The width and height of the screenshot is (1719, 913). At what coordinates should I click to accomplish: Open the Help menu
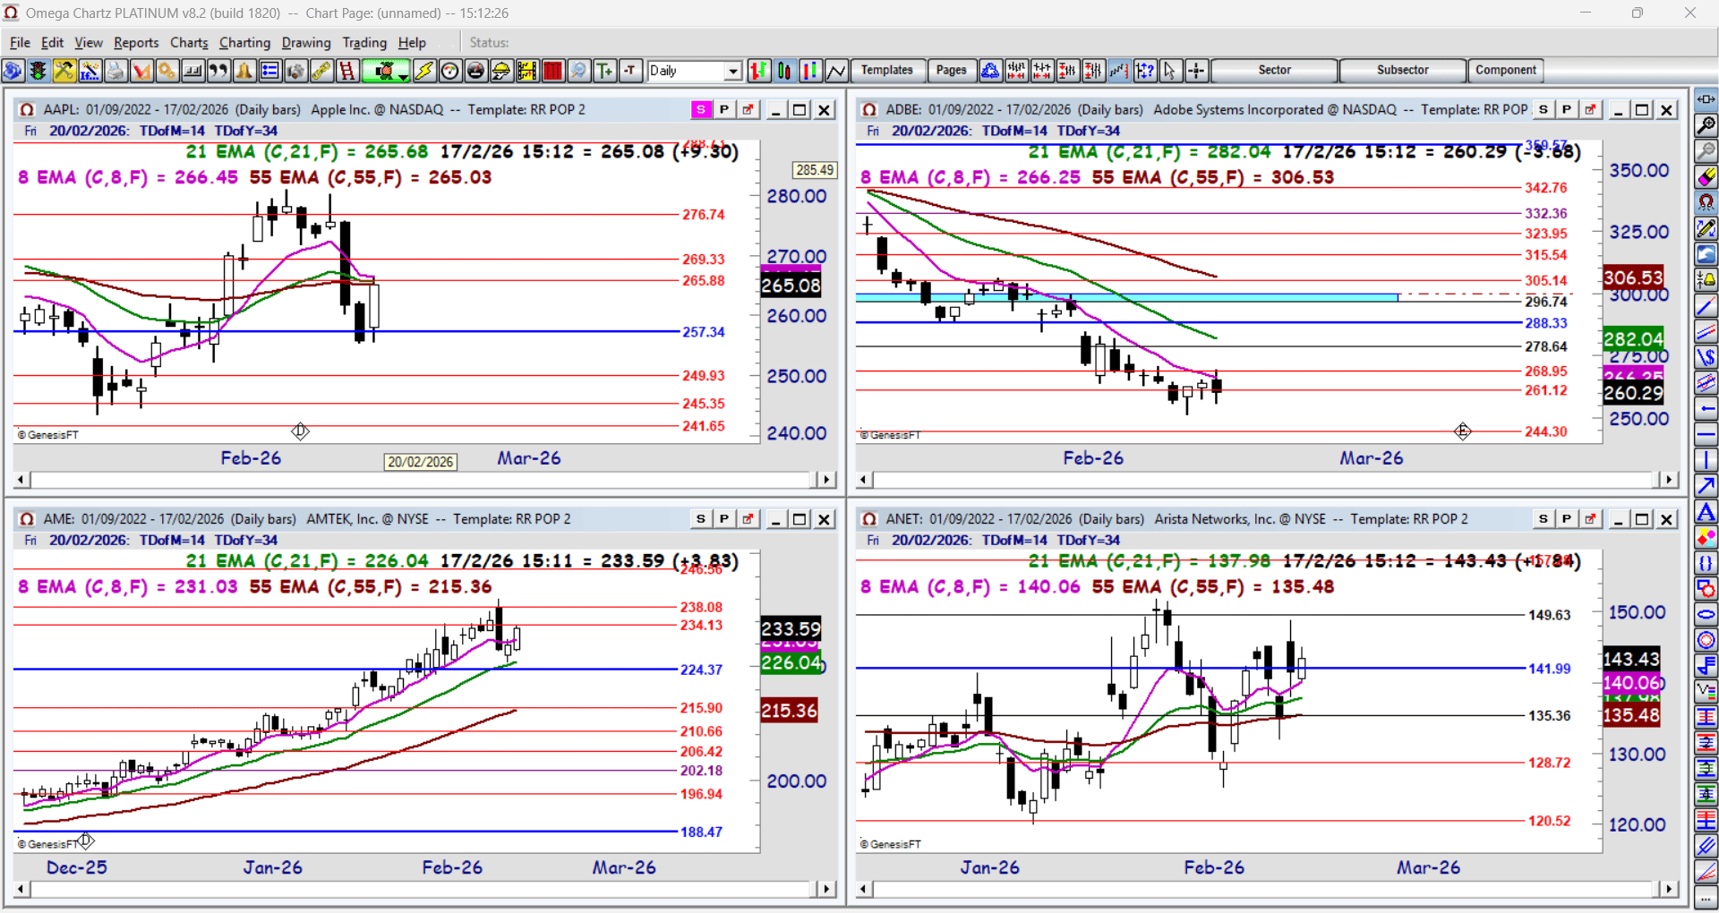[412, 42]
